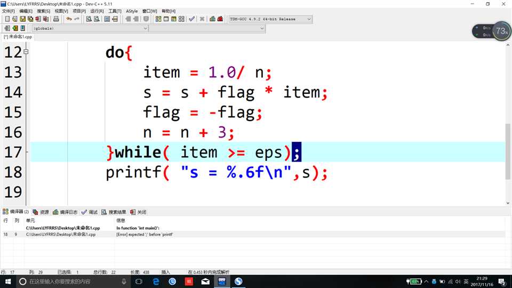Open the AStyle menu

point(132,11)
